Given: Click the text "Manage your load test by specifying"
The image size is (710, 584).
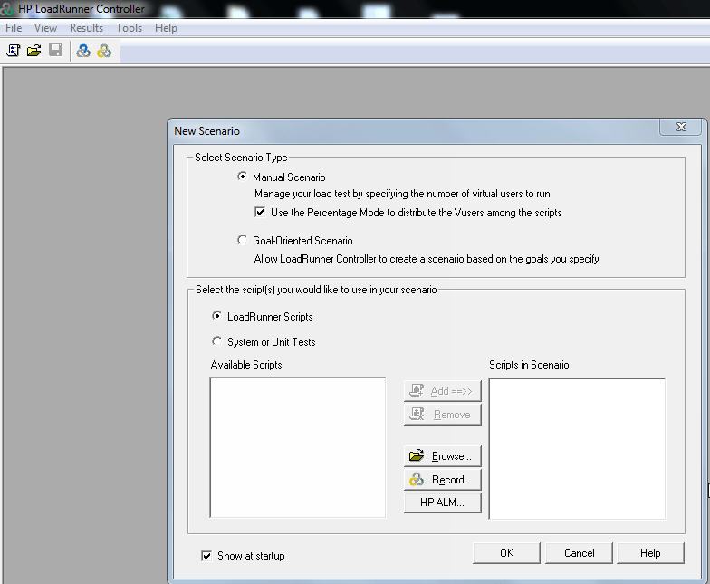Looking at the screenshot, I should [x=331, y=194].
